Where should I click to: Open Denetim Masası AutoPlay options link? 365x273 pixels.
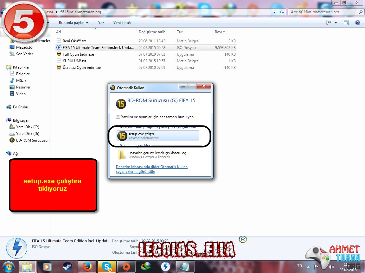[x=152, y=169]
